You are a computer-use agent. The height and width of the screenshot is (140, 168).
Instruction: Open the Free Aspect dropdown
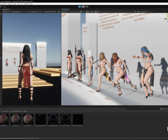pos(20,12)
